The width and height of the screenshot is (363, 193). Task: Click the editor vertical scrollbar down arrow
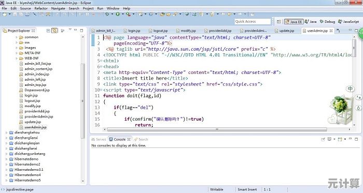pos(354,125)
